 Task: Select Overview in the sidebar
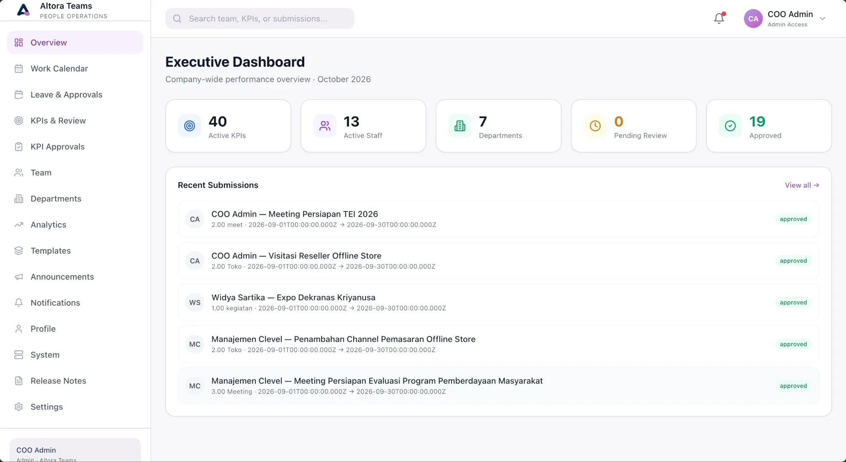pos(75,43)
